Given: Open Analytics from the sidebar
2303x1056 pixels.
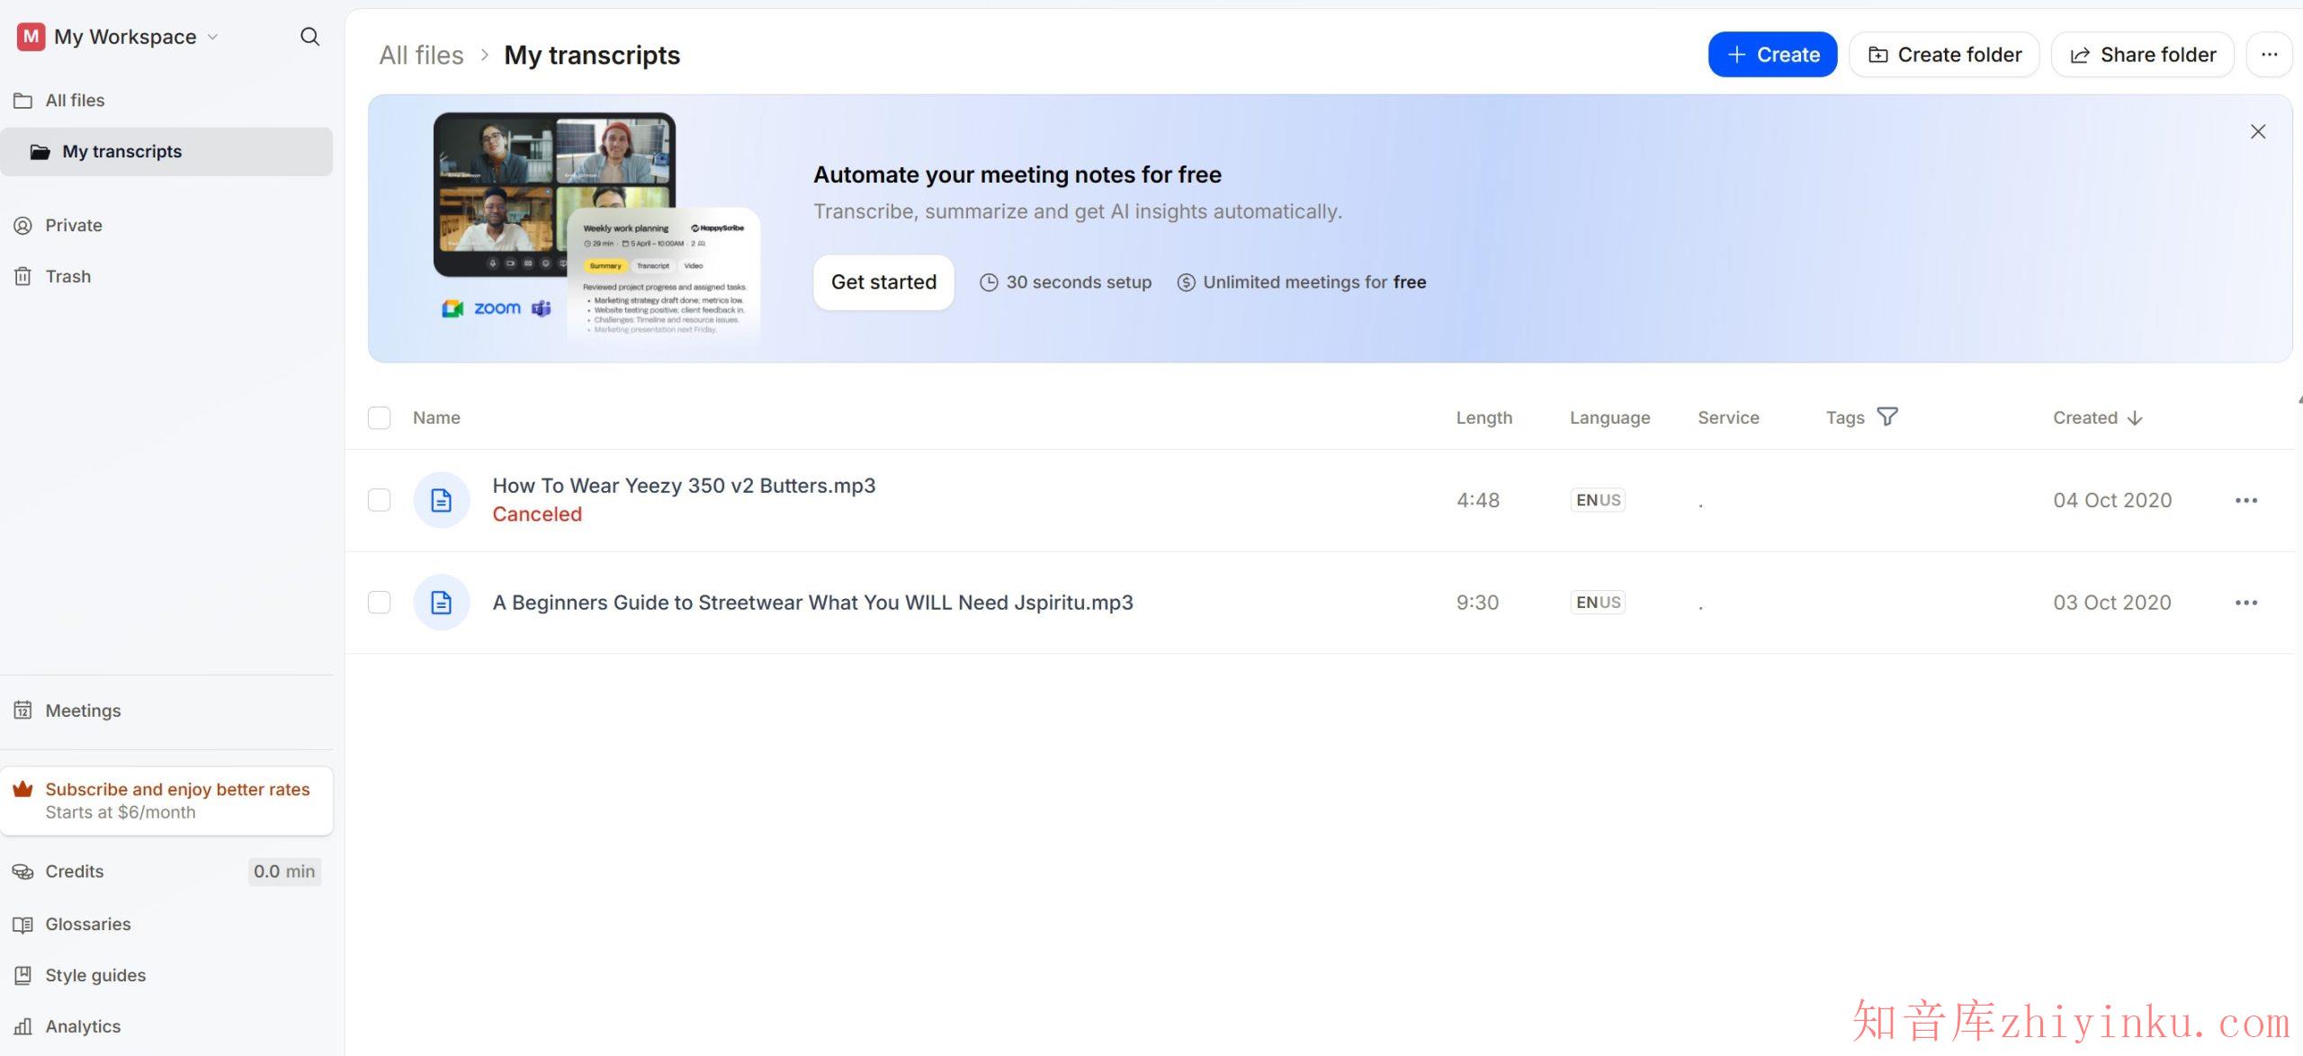Looking at the screenshot, I should [x=83, y=1026].
